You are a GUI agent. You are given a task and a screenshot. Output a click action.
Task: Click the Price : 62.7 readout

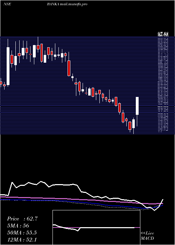tap(22, 219)
